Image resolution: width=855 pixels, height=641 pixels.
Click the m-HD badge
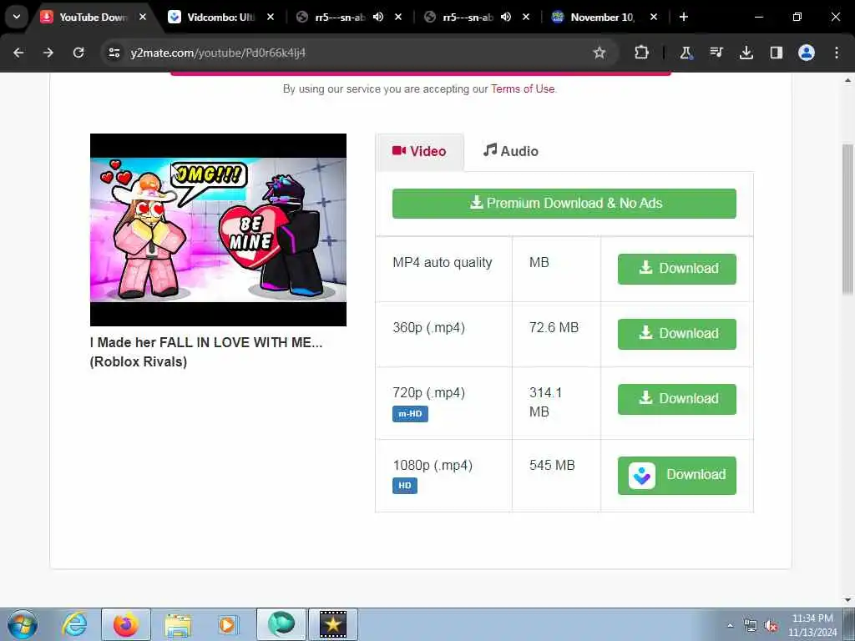[410, 414]
